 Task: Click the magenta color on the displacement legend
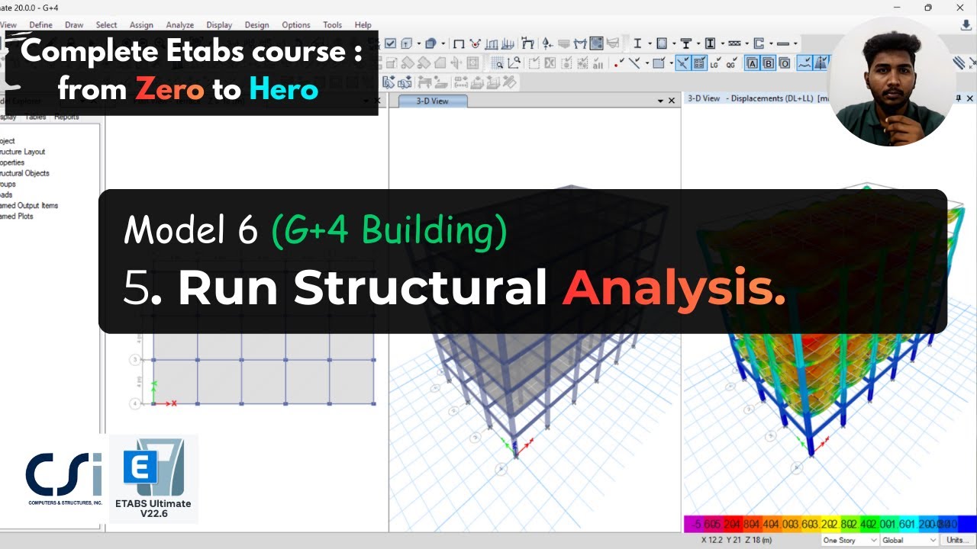(694, 524)
